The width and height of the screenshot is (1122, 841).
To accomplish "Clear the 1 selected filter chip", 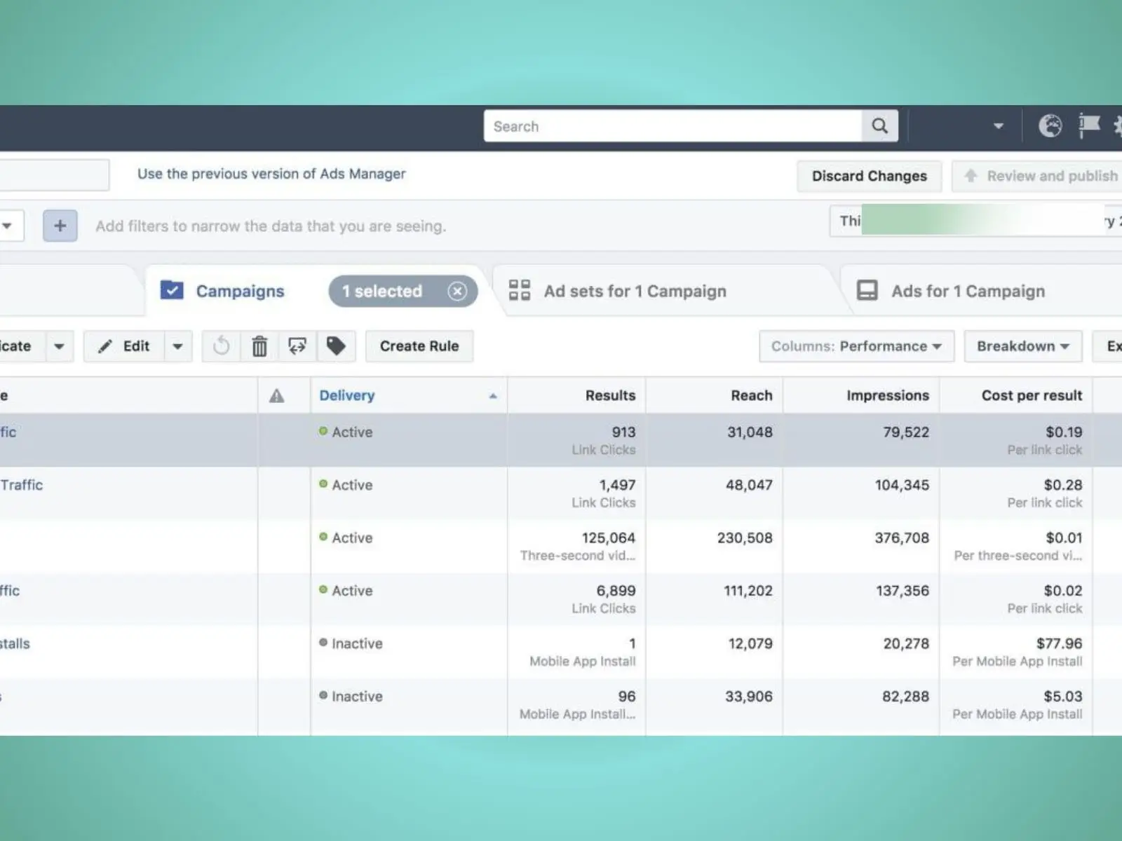I will tap(457, 291).
